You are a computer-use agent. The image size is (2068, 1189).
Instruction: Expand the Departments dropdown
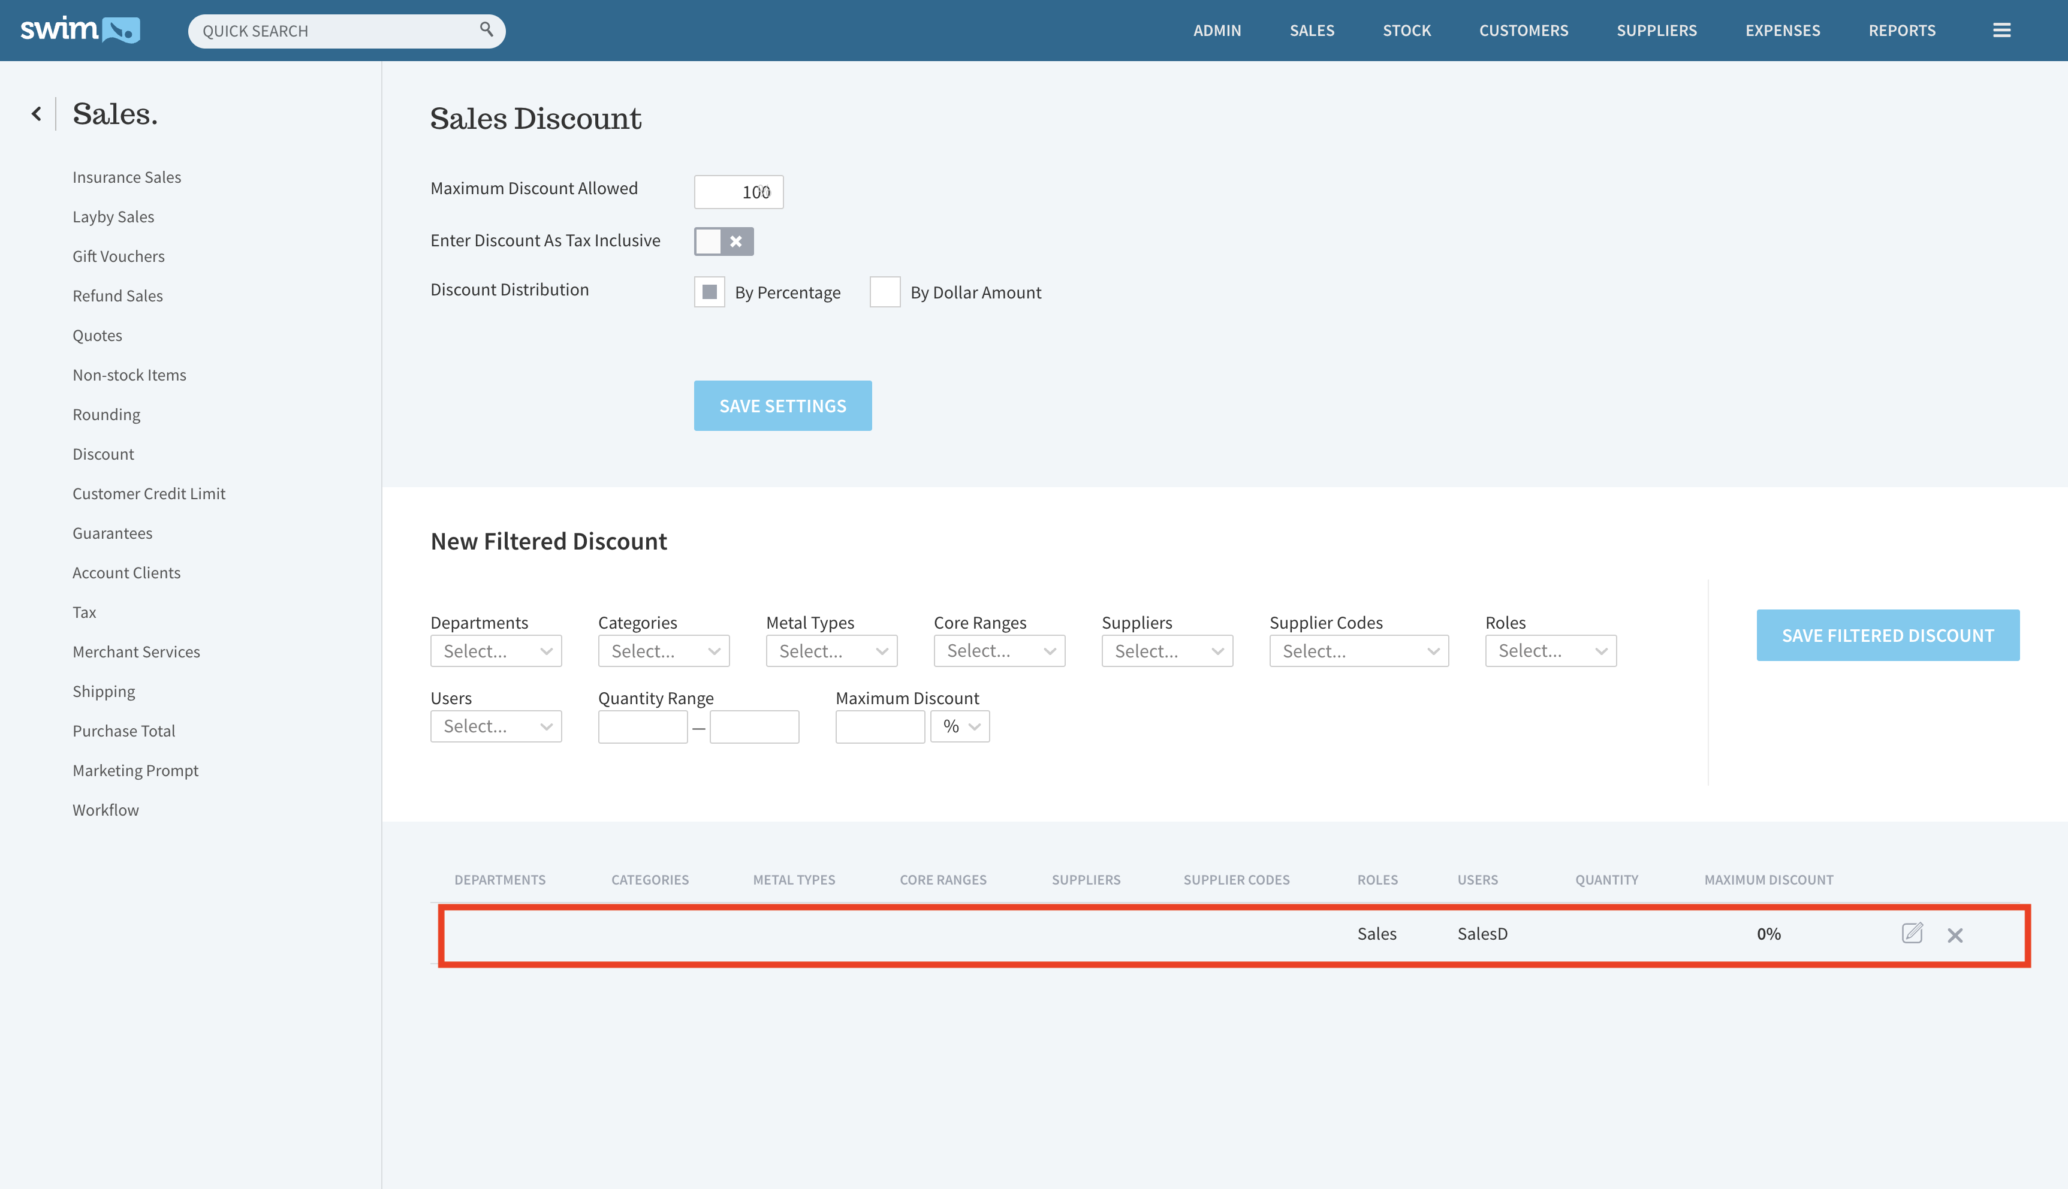tap(496, 651)
